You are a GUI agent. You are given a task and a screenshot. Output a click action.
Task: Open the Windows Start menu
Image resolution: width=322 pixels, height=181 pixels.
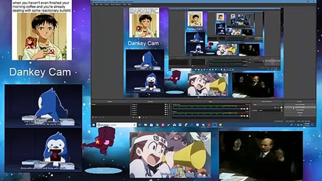pos(94,125)
